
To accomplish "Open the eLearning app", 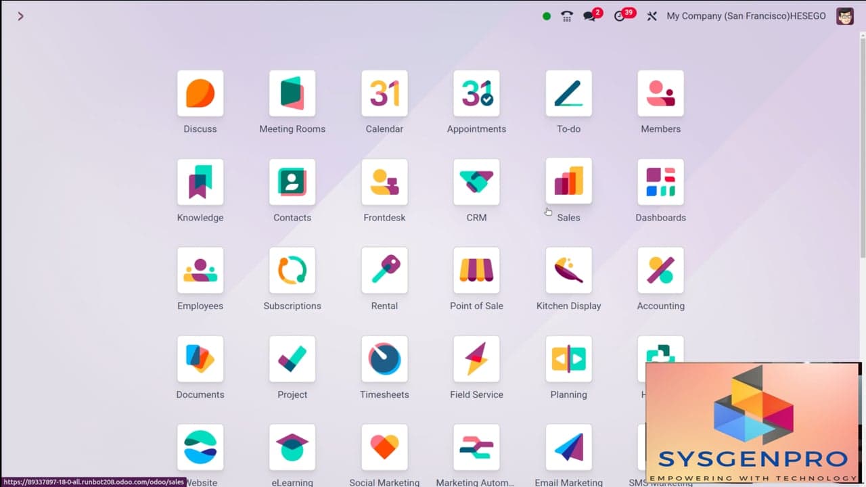I will (292, 448).
